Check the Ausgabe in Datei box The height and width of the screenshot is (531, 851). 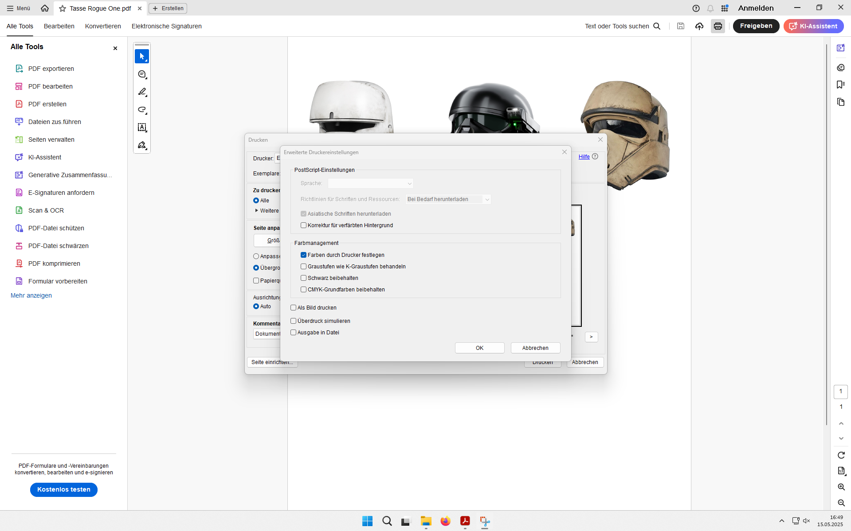[x=293, y=333]
